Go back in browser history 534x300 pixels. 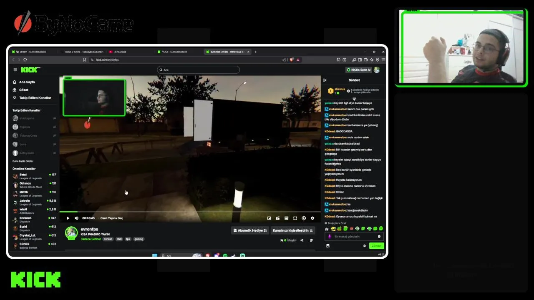(x=13, y=60)
